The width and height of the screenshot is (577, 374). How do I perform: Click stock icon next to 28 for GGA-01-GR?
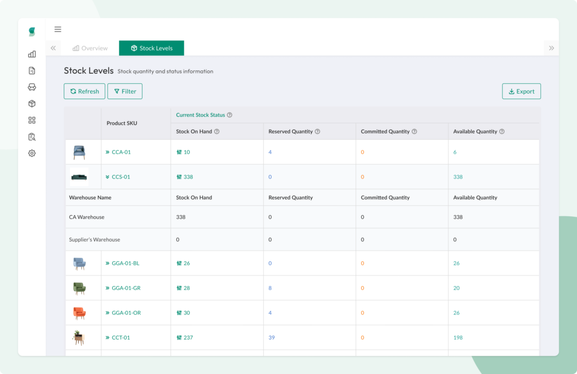click(179, 288)
